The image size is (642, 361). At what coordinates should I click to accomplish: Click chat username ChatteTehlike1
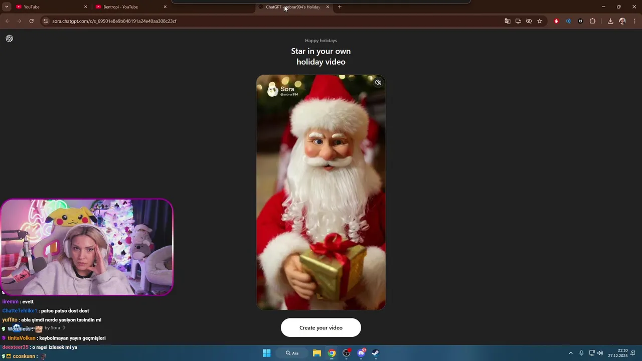tap(20, 311)
